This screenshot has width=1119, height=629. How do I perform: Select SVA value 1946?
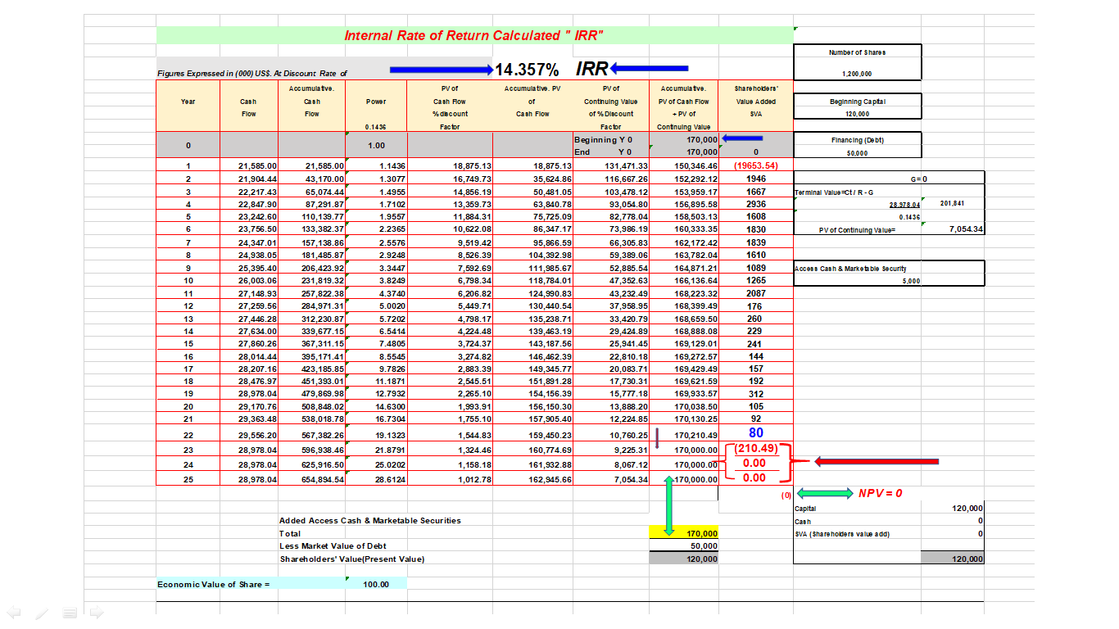(x=756, y=178)
